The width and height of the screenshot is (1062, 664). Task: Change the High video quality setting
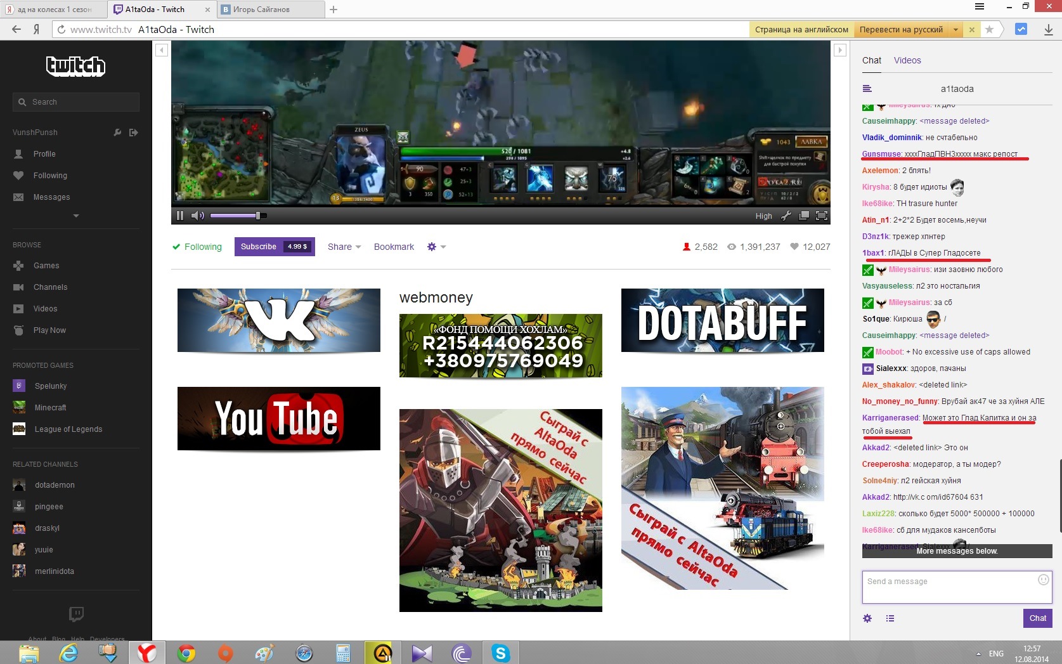(x=763, y=216)
